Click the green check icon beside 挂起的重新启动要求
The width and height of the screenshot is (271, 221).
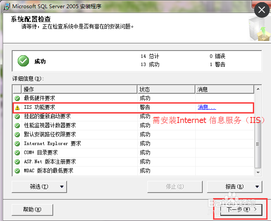[x=17, y=117]
